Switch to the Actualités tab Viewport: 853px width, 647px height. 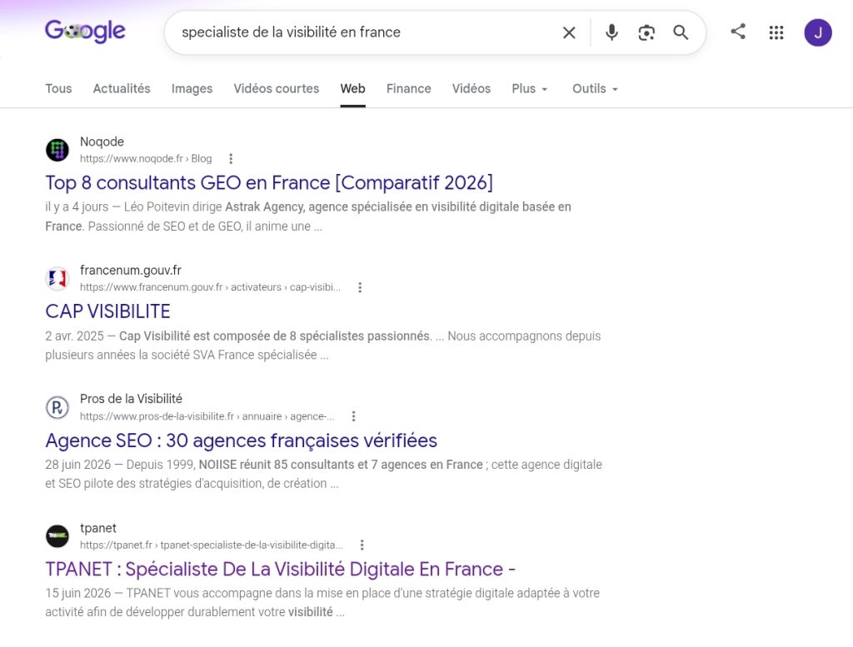coord(122,88)
